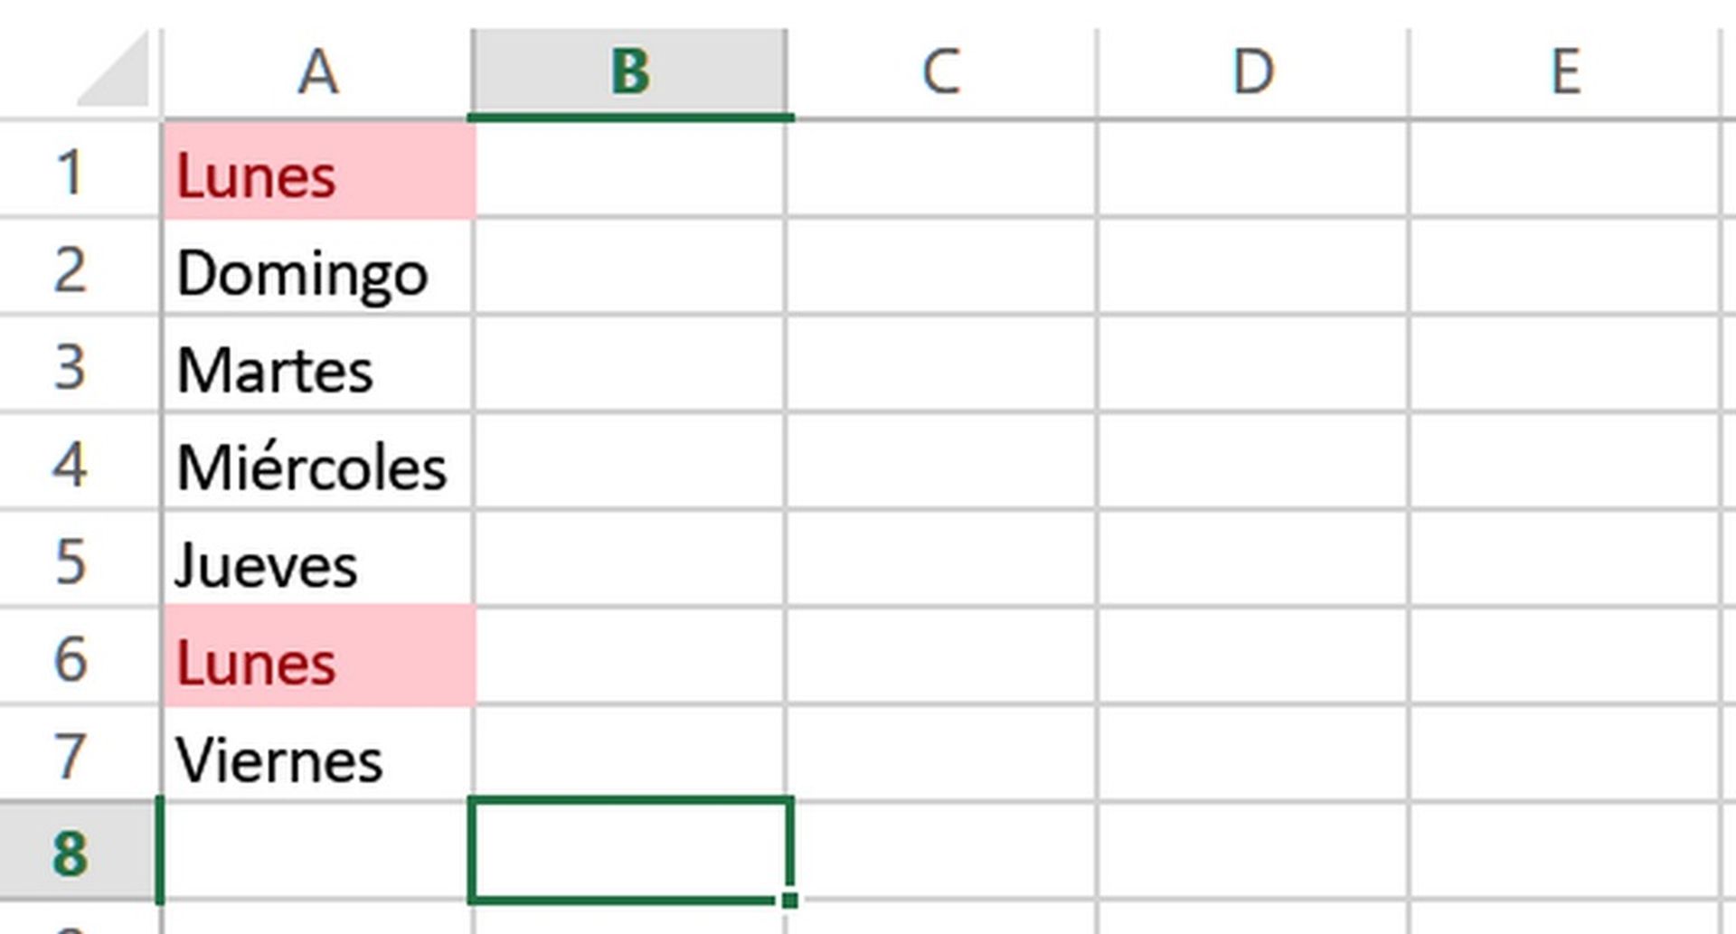
Task: Select row 1 via its row header
Action: pyautogui.click(x=77, y=175)
